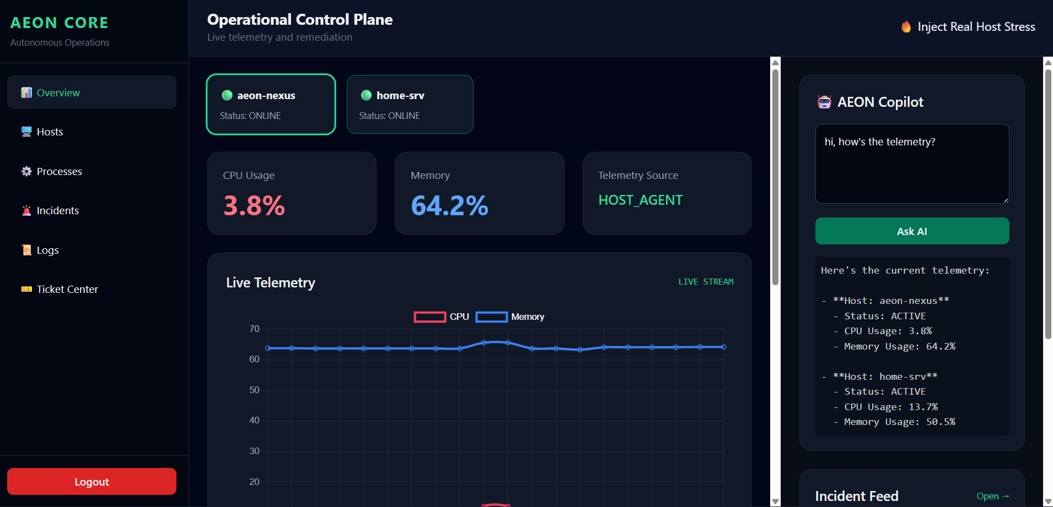Click the flame icon beside Inject Real Host Stress
Image resolution: width=1053 pixels, height=507 pixels.
click(906, 26)
